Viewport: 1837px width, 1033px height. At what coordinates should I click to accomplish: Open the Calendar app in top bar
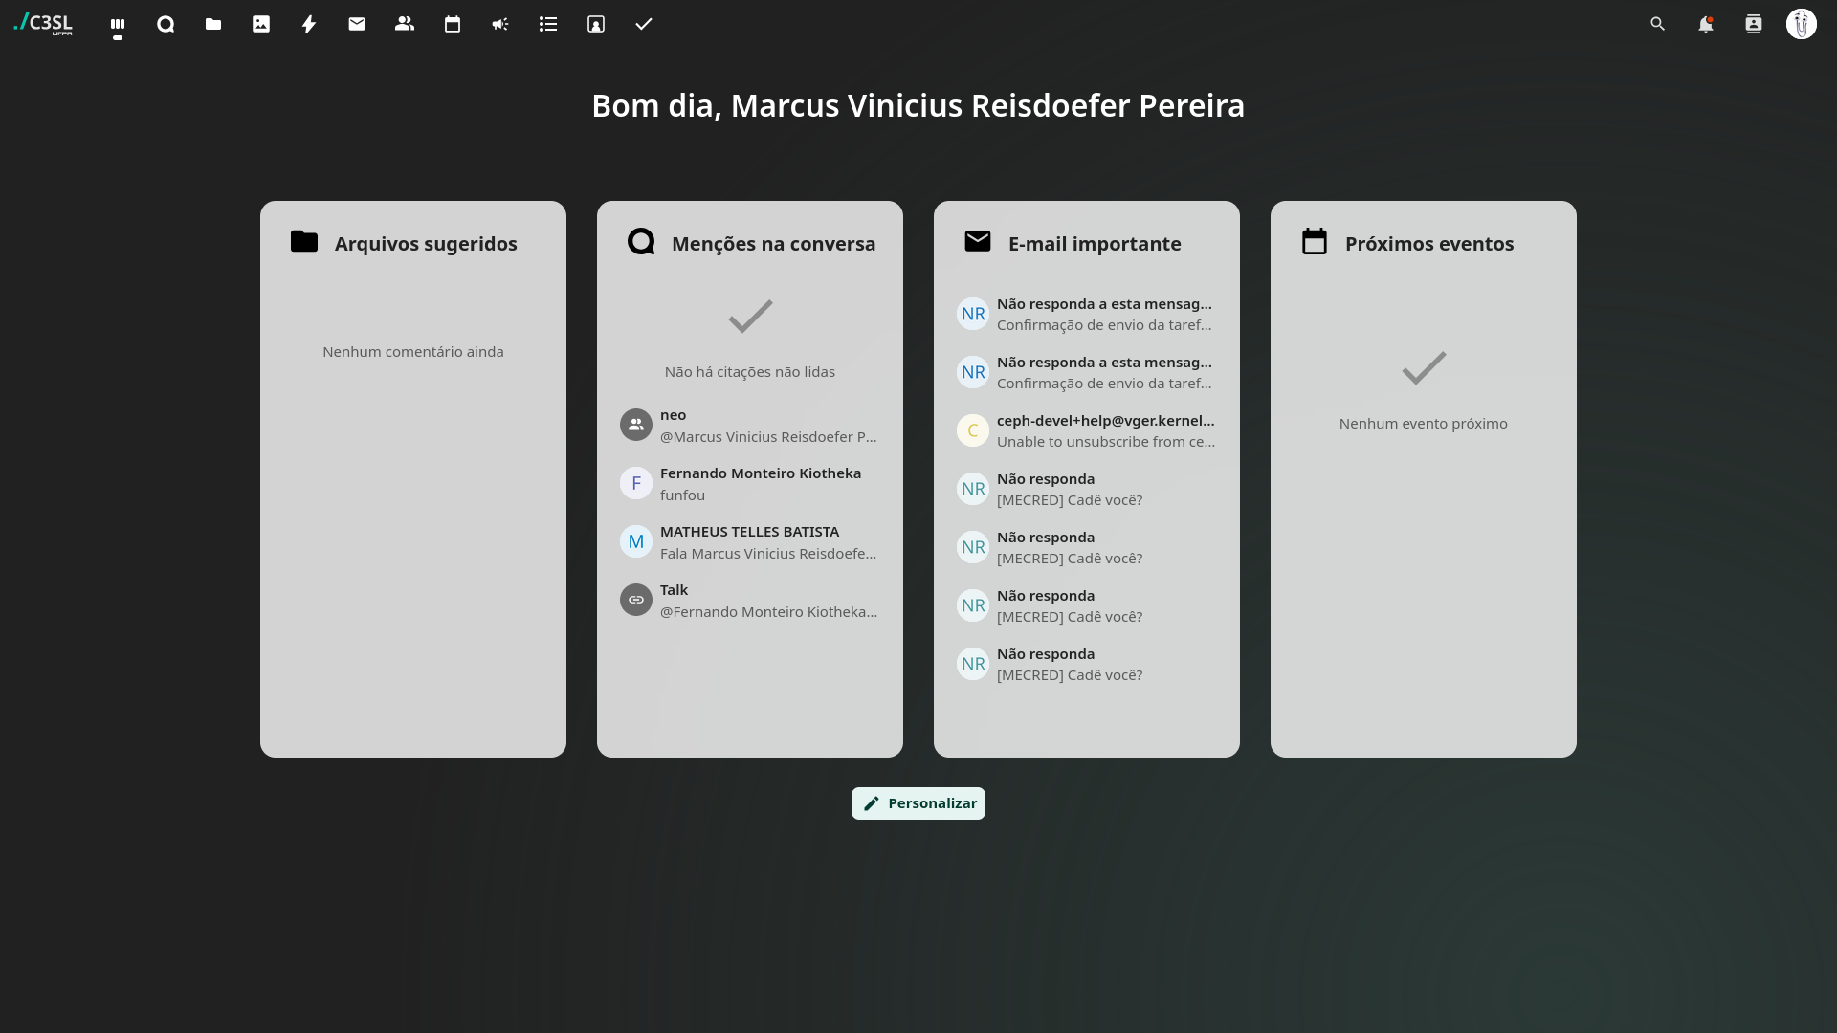453,24
